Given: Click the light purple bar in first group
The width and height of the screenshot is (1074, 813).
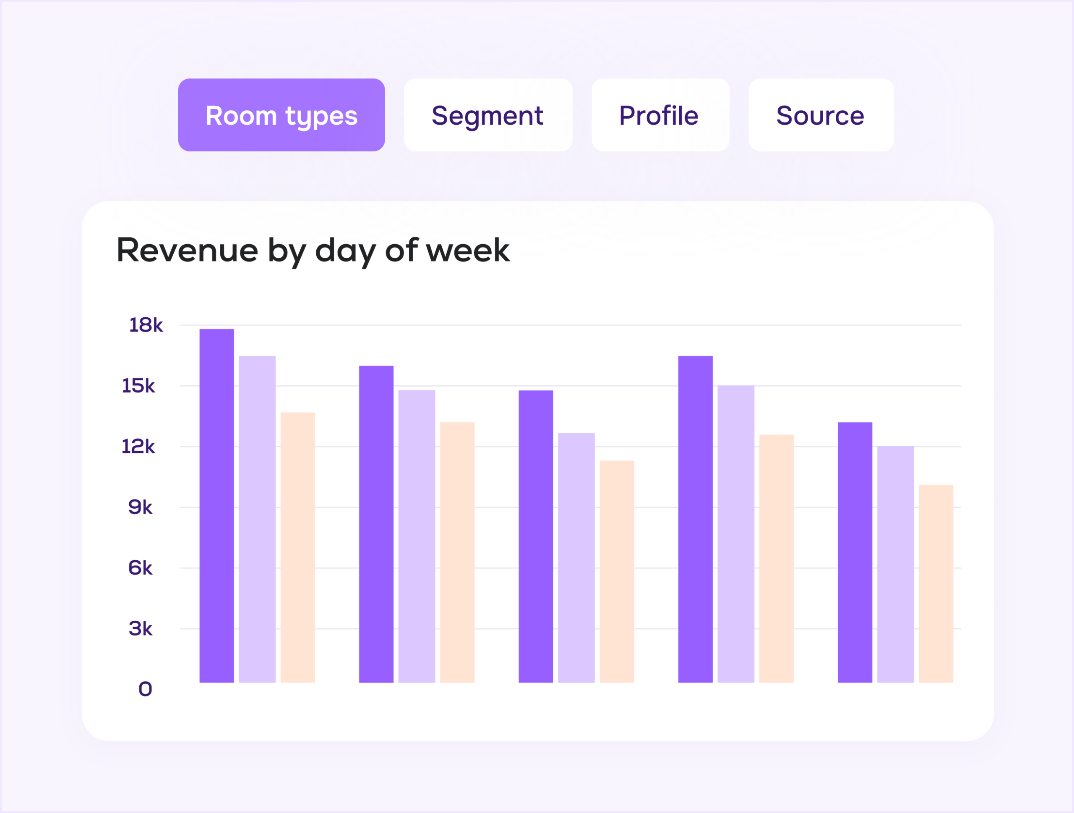Looking at the screenshot, I should tap(257, 519).
